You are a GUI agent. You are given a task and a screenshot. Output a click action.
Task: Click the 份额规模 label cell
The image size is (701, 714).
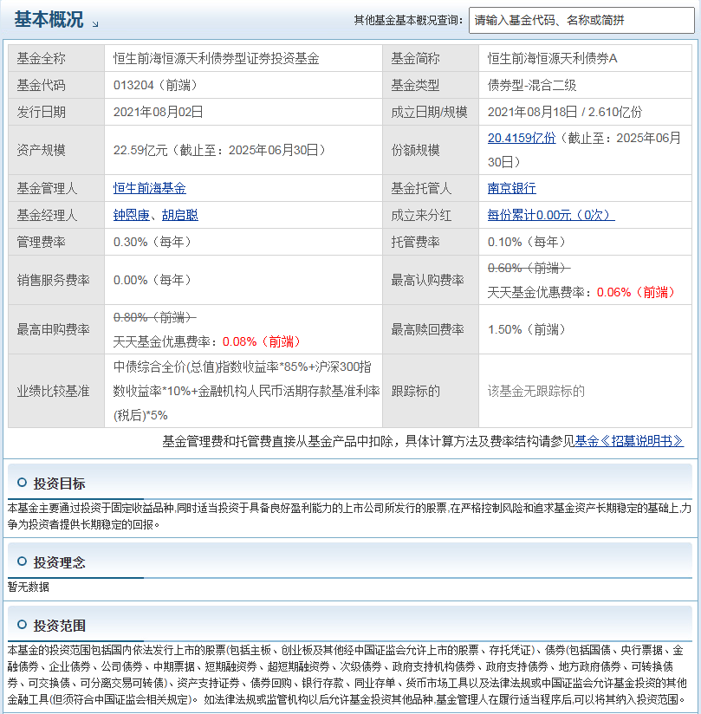click(431, 150)
